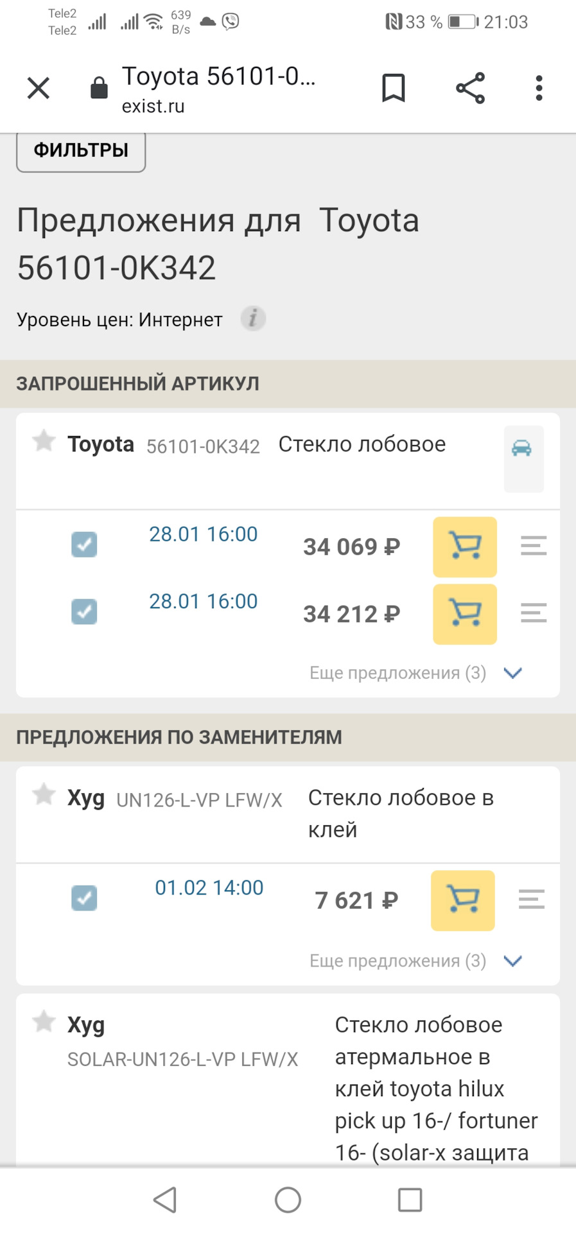
Task: Star the Xyg UN126-L-VP LFW/X item
Action: pos(44,794)
